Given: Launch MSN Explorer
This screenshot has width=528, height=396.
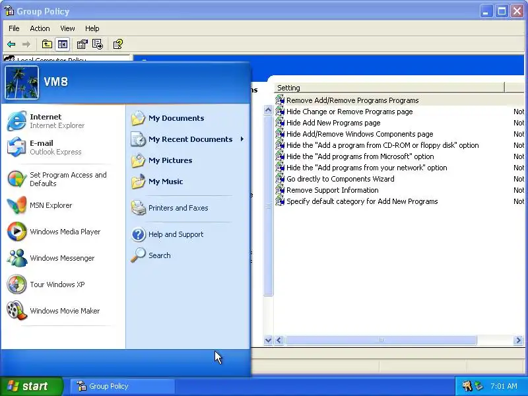Looking at the screenshot, I should (62, 205).
